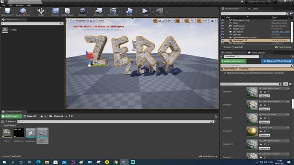
Task: Open the Modes tools icon
Action: (x=41, y=12)
